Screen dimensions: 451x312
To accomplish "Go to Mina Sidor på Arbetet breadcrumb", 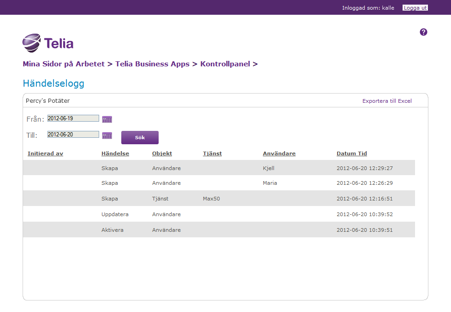I will 64,64.
